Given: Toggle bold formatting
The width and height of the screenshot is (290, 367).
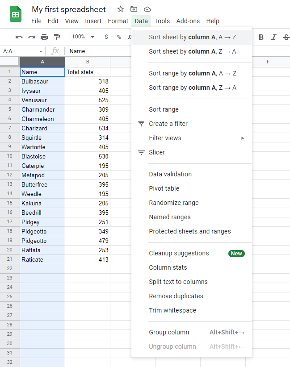Looking at the screenshot, I should point(261,37).
